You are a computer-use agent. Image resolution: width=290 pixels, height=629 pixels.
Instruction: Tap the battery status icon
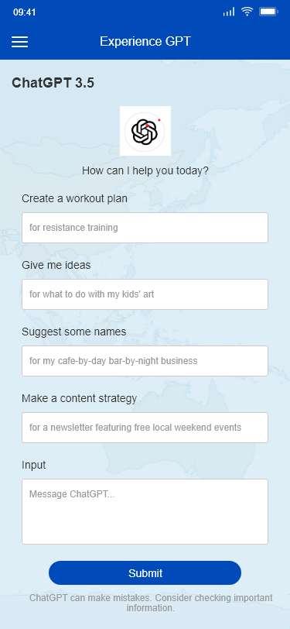tap(268, 12)
